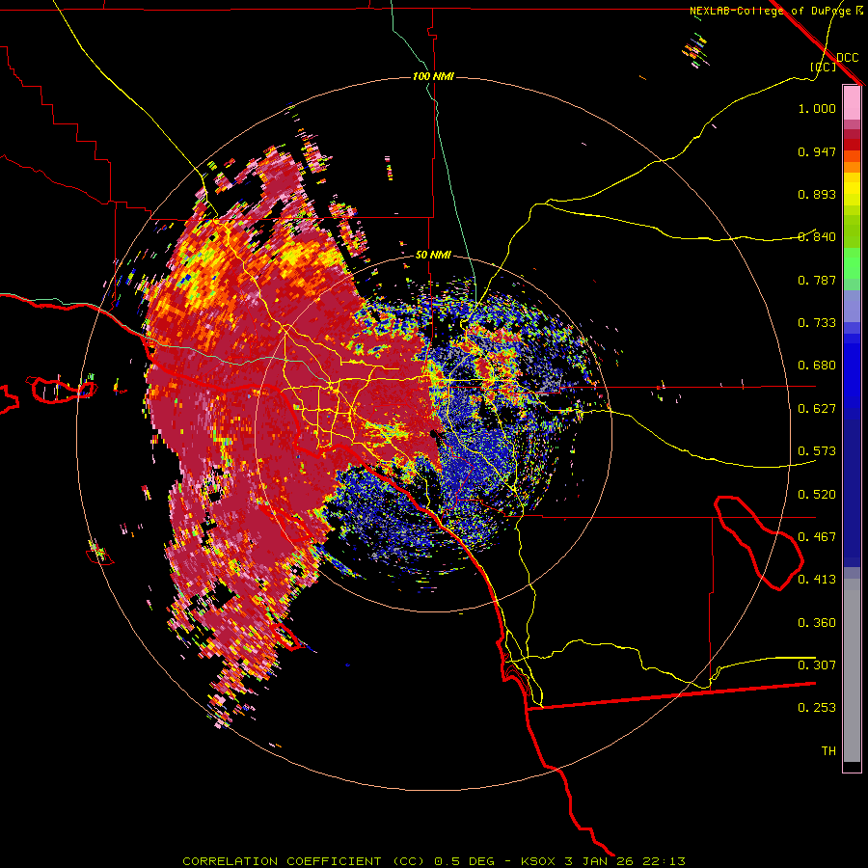Click the 0.680 scale value
This screenshot has height=868, width=868.
[817, 366]
